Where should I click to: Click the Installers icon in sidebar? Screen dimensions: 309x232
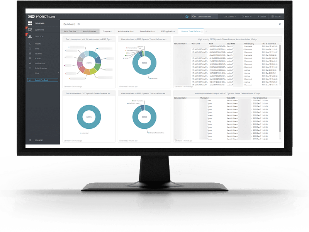(x=30, y=53)
